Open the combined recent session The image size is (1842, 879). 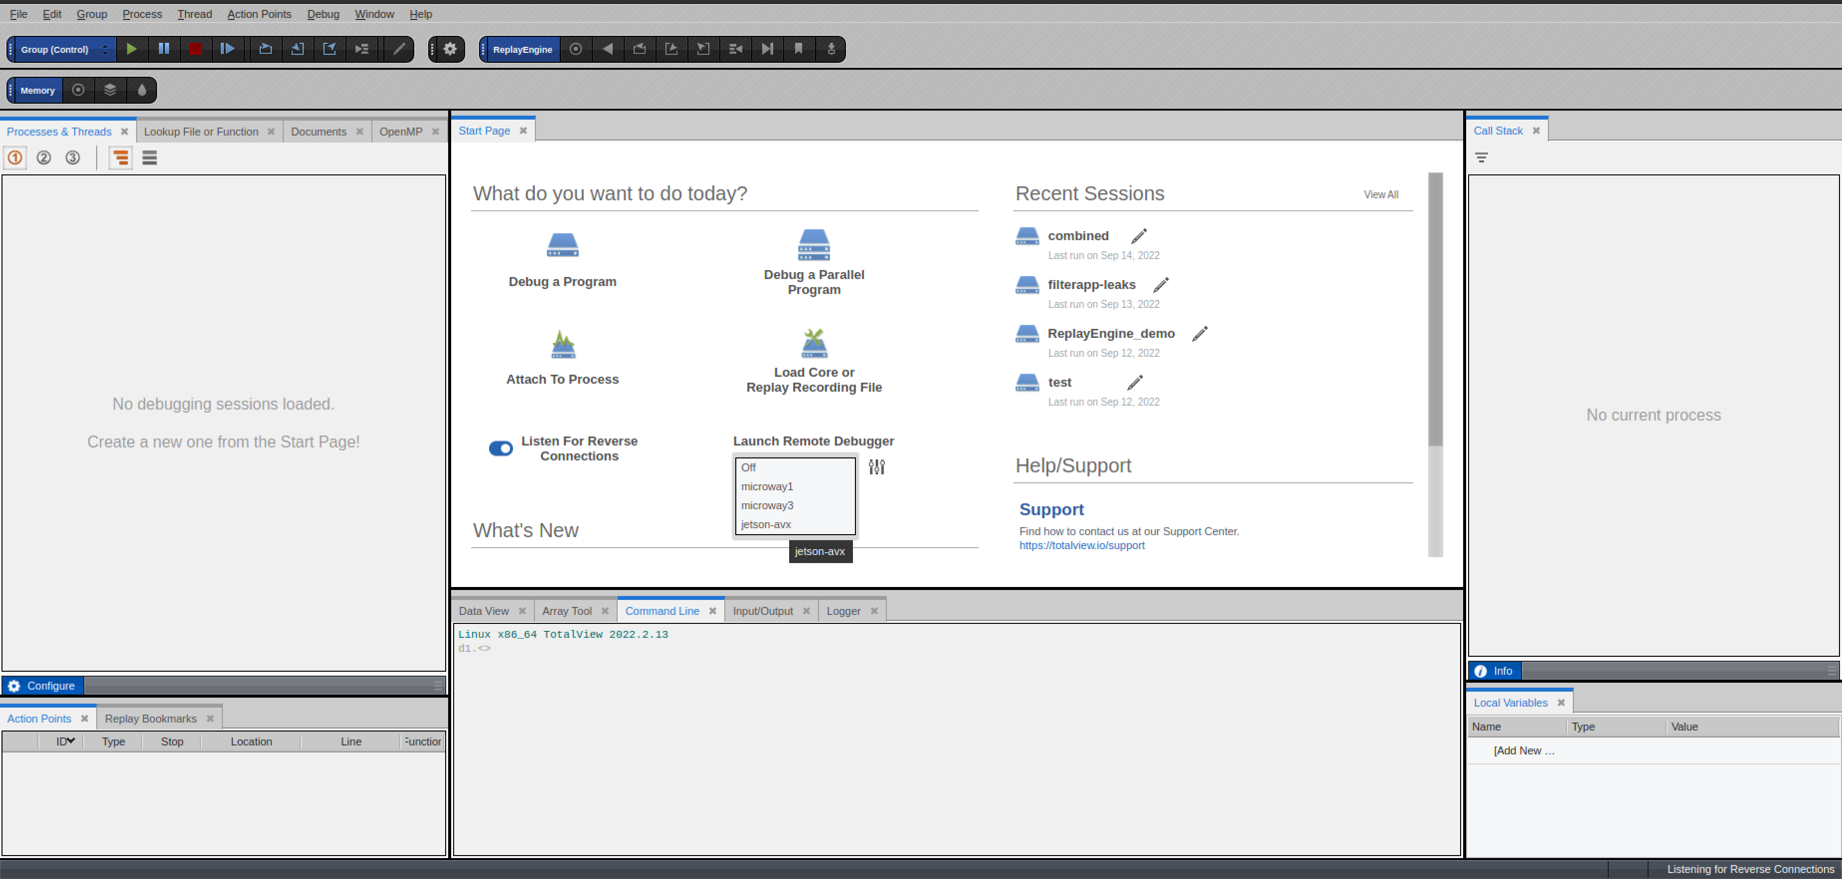1078,236
